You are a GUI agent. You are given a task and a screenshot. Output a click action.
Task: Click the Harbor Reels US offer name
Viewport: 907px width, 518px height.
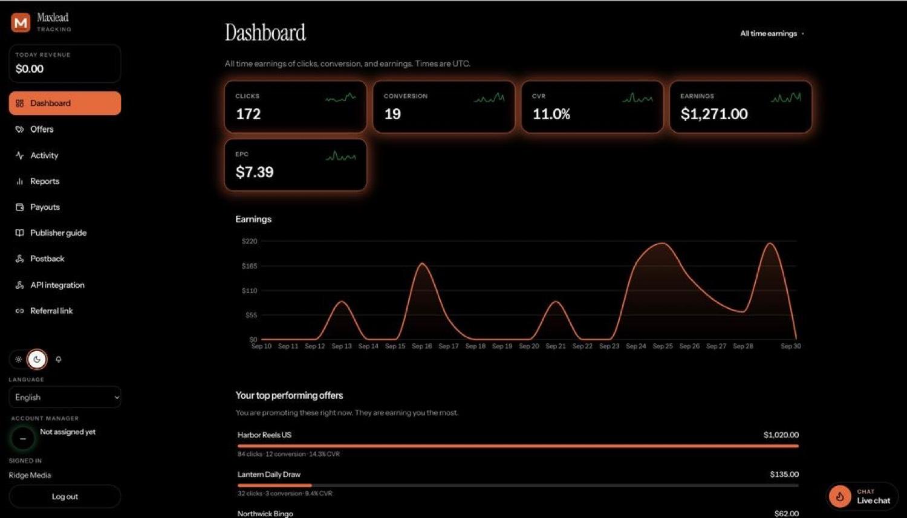point(264,435)
